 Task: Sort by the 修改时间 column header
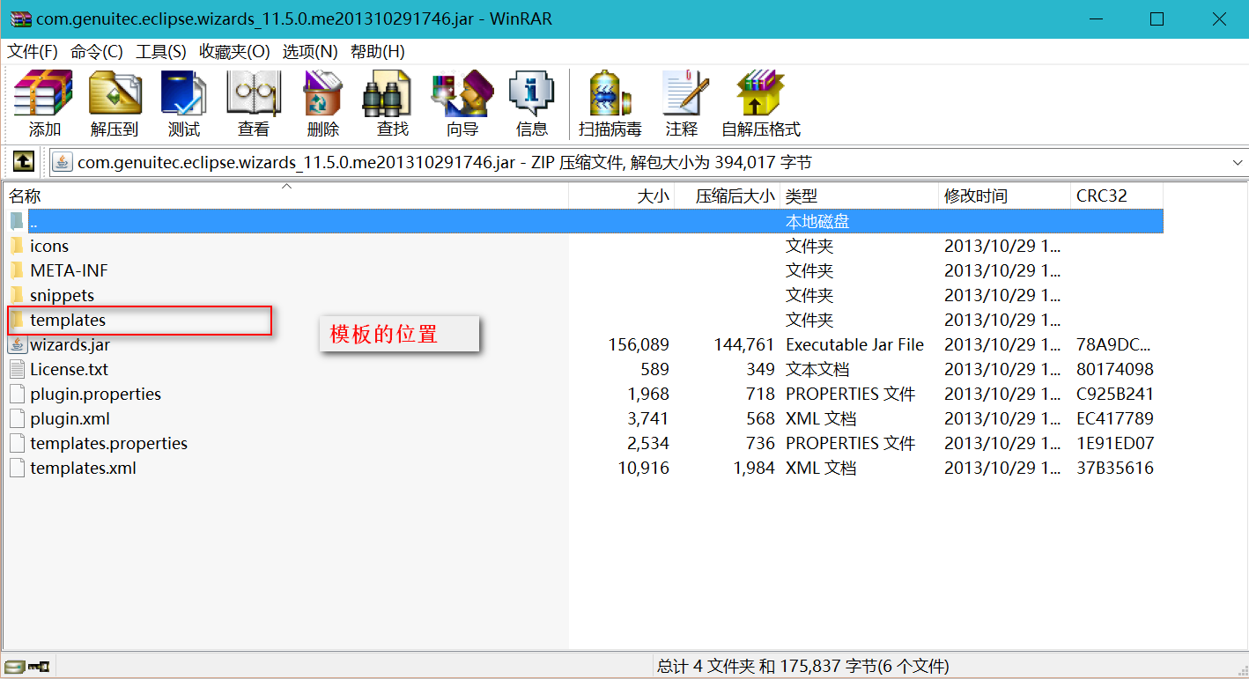(1005, 196)
